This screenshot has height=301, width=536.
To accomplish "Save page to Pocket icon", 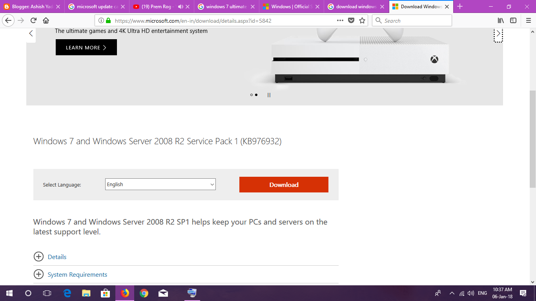I will (351, 20).
